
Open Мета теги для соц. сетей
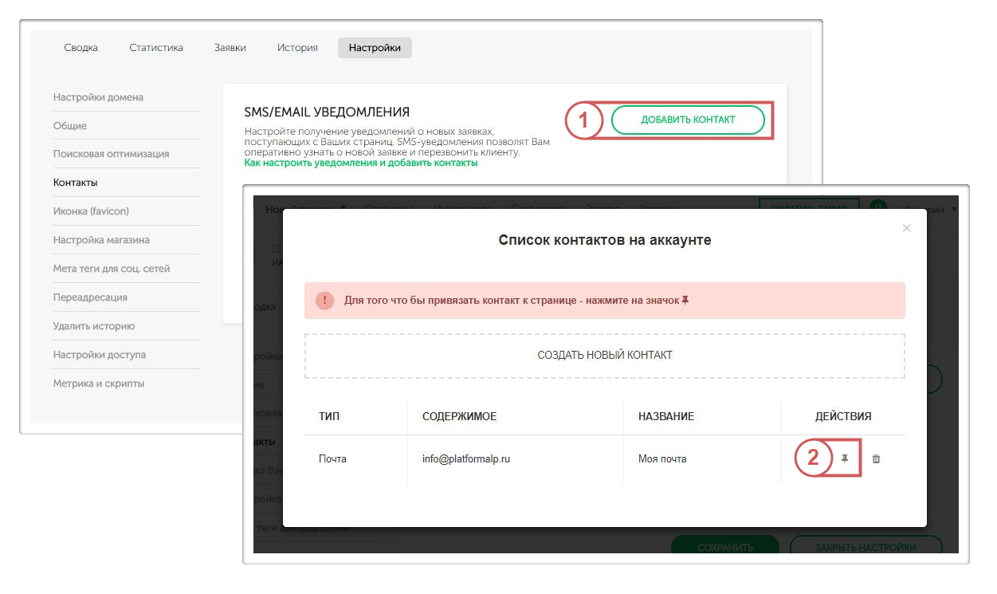(112, 269)
